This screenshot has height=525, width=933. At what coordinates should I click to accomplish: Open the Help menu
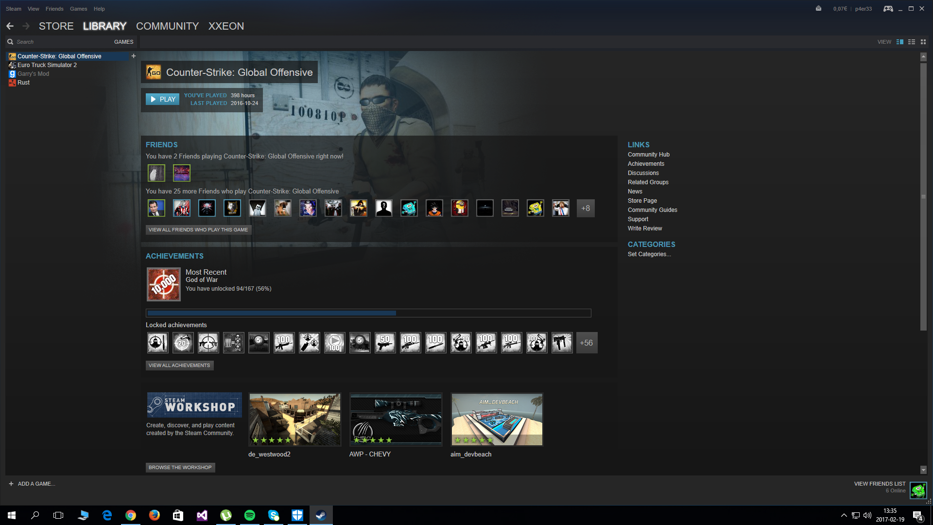[x=99, y=9]
